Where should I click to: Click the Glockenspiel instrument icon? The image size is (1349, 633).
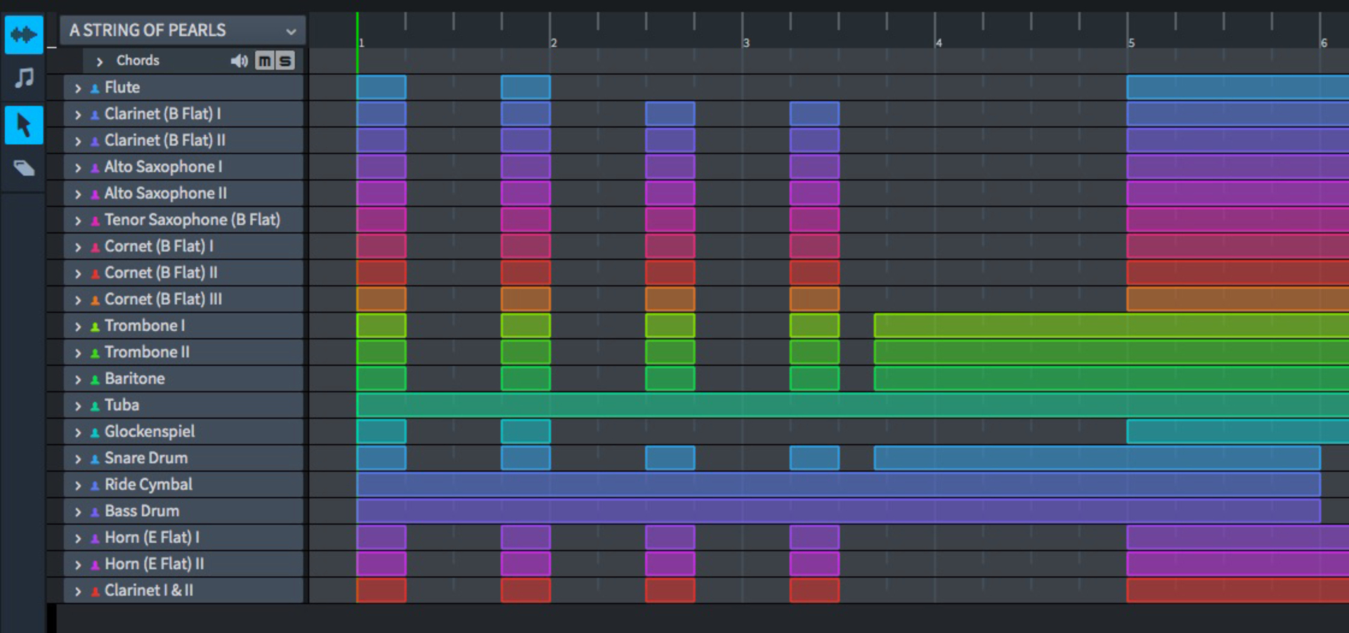coord(95,433)
